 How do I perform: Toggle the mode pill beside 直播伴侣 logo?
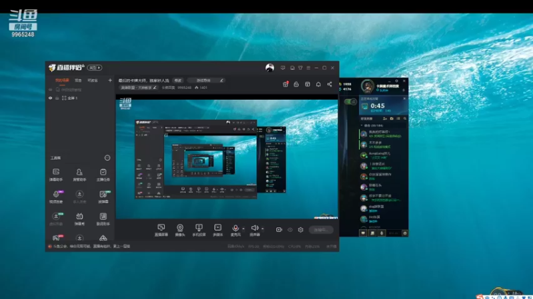point(94,68)
